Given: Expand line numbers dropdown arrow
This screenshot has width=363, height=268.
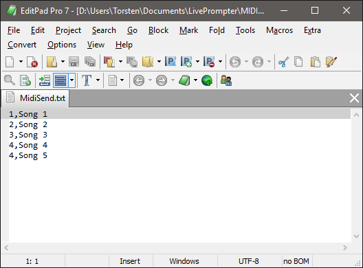Looking at the screenshot, I should point(71,80).
